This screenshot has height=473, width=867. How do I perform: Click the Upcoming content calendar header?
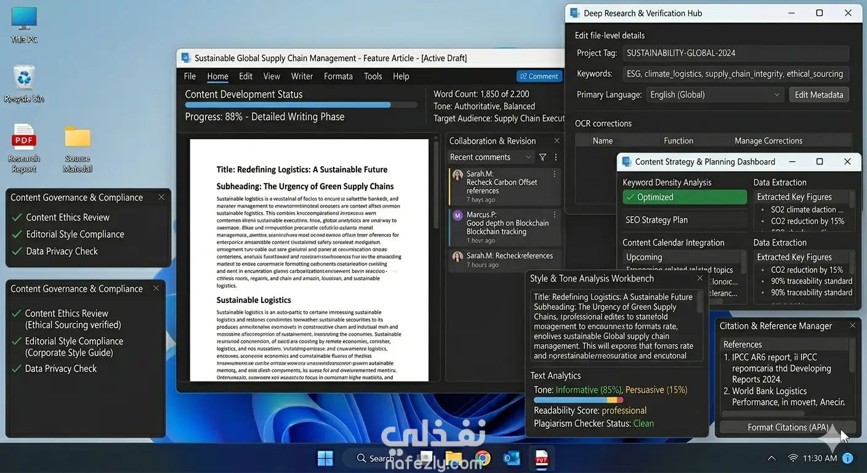point(682,257)
